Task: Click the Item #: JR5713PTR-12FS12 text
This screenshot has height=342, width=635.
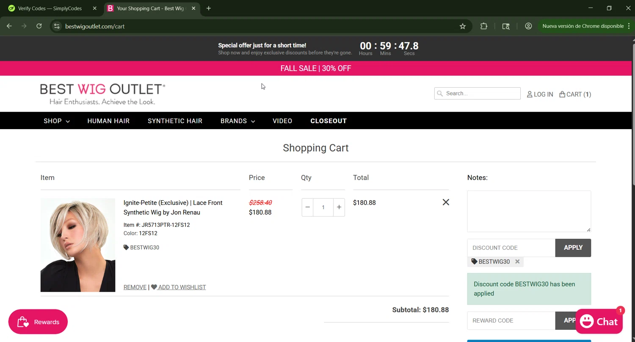Action: point(157,225)
